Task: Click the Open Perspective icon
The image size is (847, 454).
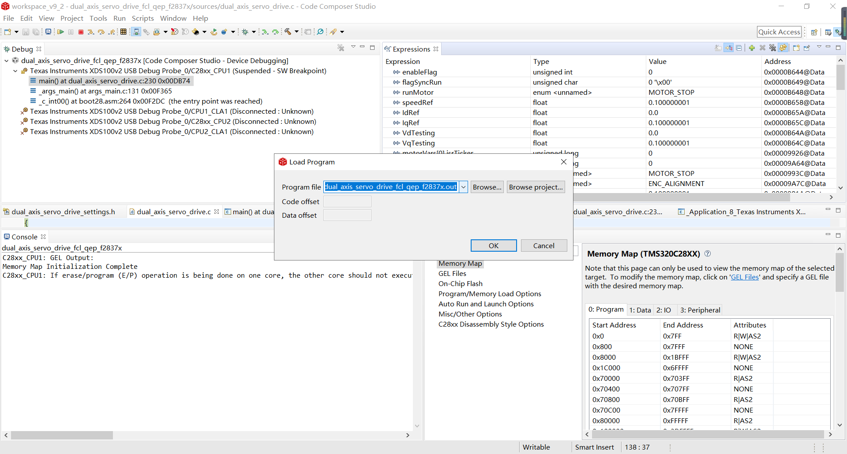Action: pyautogui.click(x=814, y=32)
